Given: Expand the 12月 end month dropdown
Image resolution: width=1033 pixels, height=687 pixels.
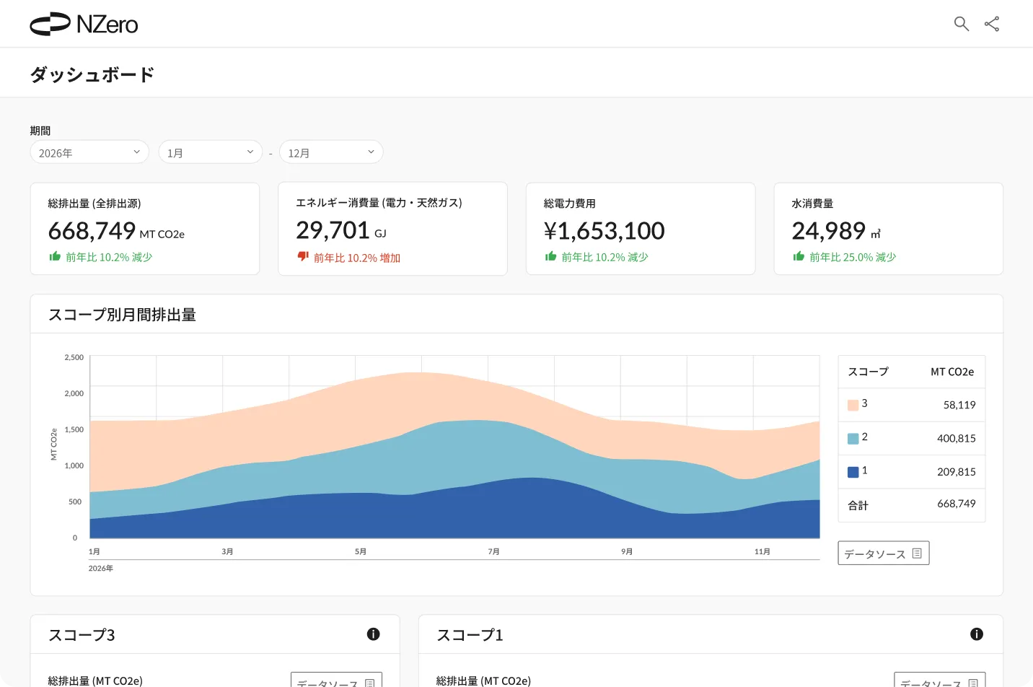Looking at the screenshot, I should point(330,152).
